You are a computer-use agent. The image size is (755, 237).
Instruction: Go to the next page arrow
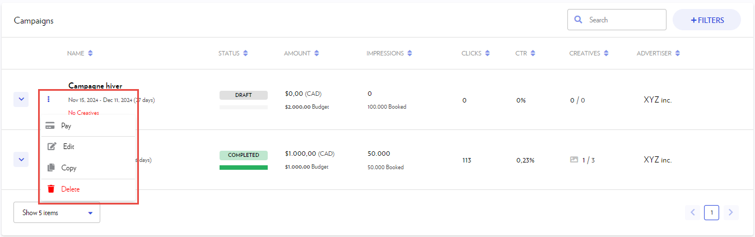tap(730, 212)
